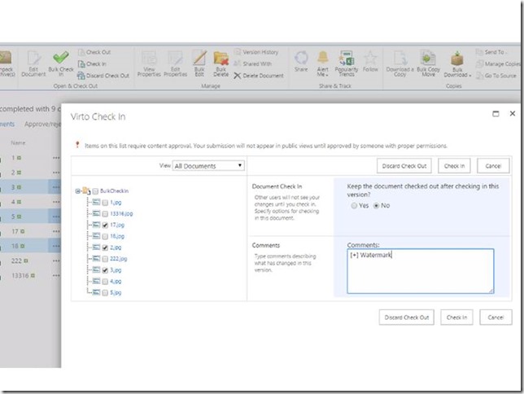Screen dimensions: 524x394
Task: Check the box next to 1.jpg
Action: (106, 202)
